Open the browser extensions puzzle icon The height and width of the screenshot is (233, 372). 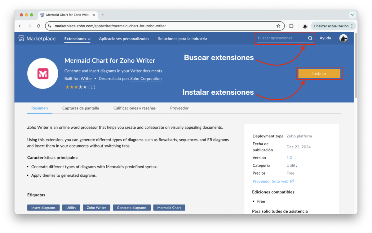[x=291, y=26]
